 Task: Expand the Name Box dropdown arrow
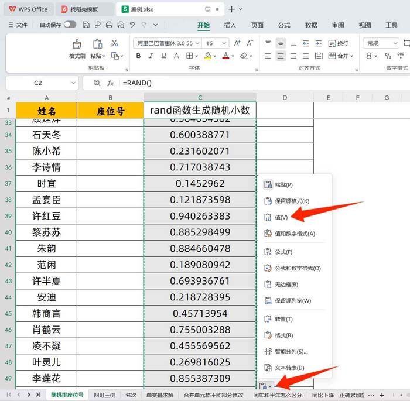73,83
